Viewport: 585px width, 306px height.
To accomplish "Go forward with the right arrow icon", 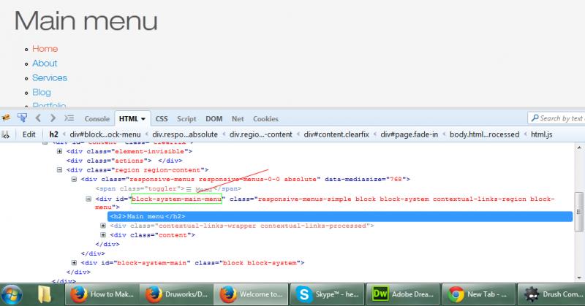I will (x=53, y=118).
